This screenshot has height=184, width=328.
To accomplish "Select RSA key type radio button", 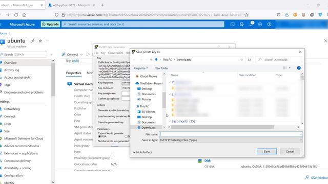I will 99,136.
